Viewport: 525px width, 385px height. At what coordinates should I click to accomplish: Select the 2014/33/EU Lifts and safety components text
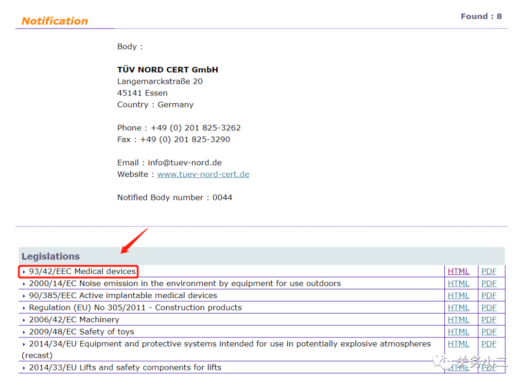click(125, 368)
